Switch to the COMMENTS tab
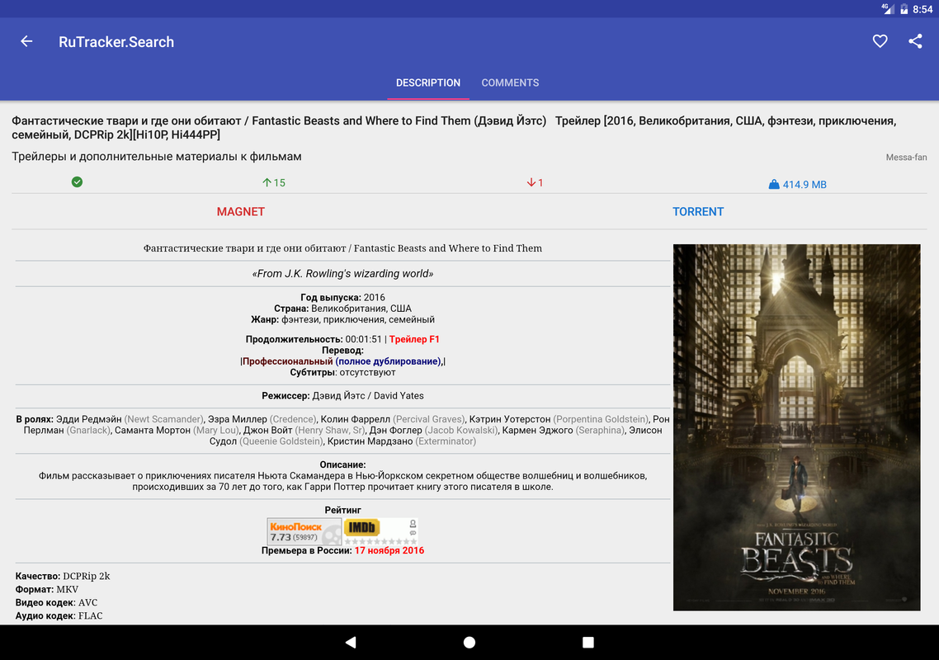 (510, 82)
